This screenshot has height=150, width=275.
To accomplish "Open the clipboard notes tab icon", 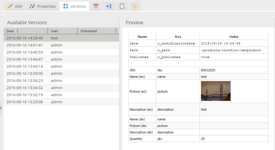I will [x=122, y=6].
